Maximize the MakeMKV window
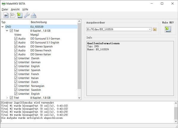 click(x=162, y=4)
